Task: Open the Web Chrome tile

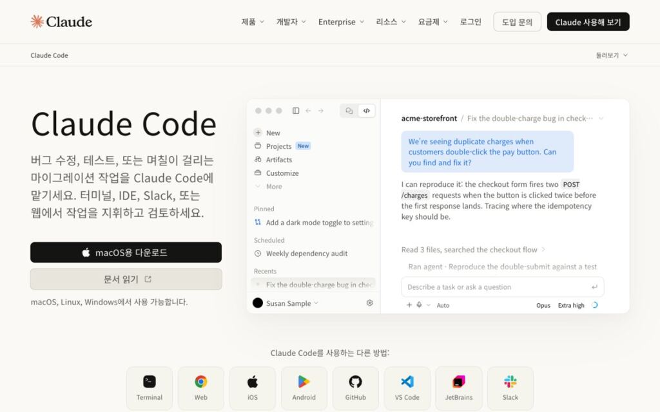Action: 201,388
